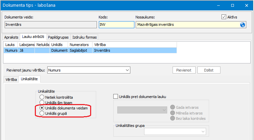Close the Dokumenta tips window

click(246, 5)
